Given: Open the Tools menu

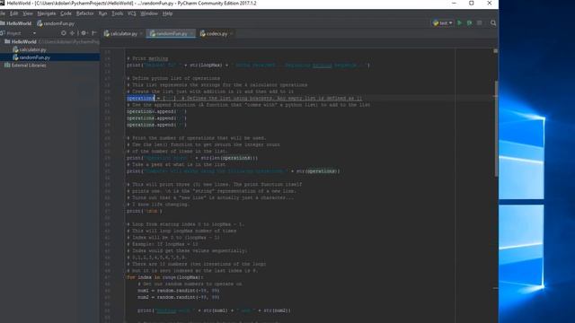Looking at the screenshot, I should point(118,13).
